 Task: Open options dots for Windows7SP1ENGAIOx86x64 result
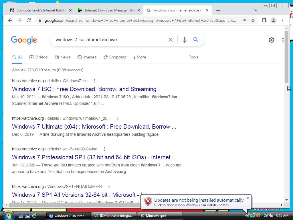(109, 186)
